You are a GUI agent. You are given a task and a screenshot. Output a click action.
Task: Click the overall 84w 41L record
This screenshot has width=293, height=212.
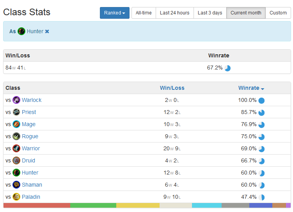[x=16, y=68]
